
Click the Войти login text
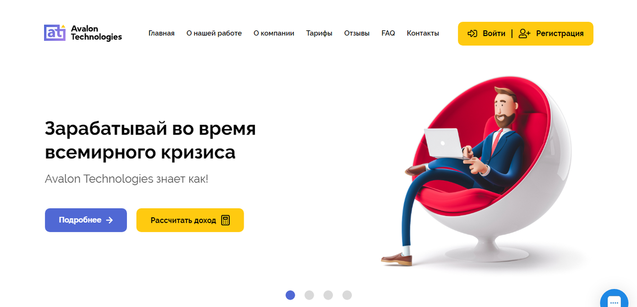pos(494,33)
